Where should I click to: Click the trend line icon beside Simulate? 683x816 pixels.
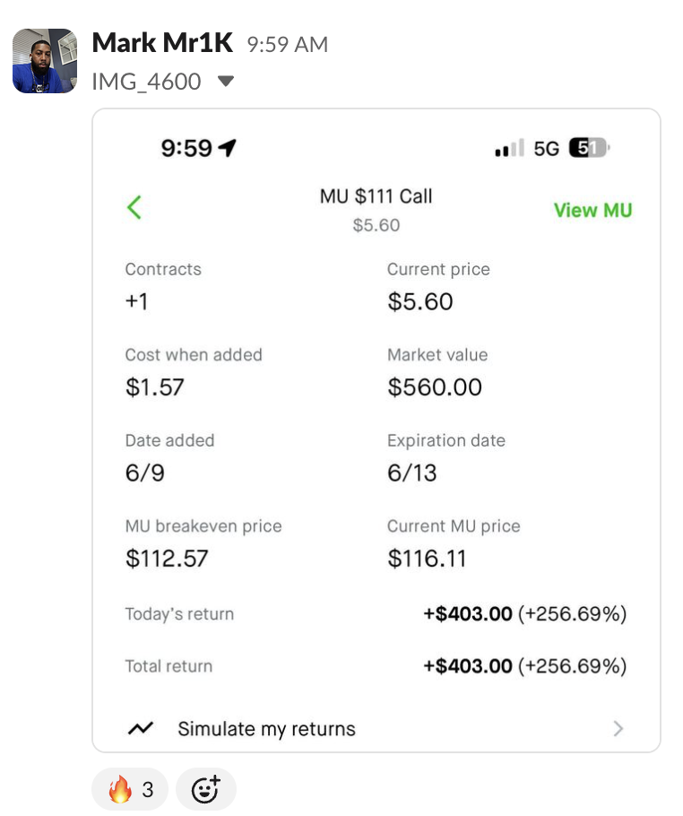point(140,729)
